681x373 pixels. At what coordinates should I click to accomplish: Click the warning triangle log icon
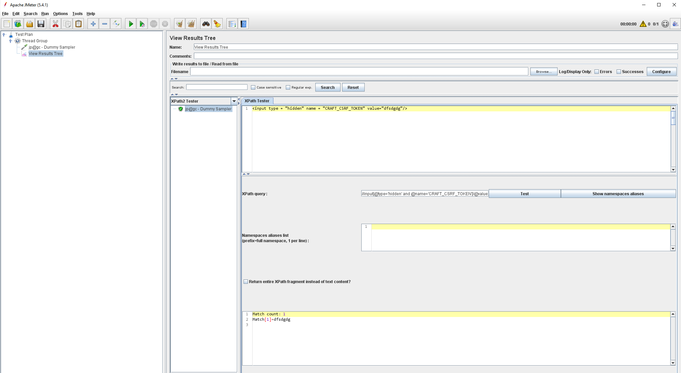[643, 24]
